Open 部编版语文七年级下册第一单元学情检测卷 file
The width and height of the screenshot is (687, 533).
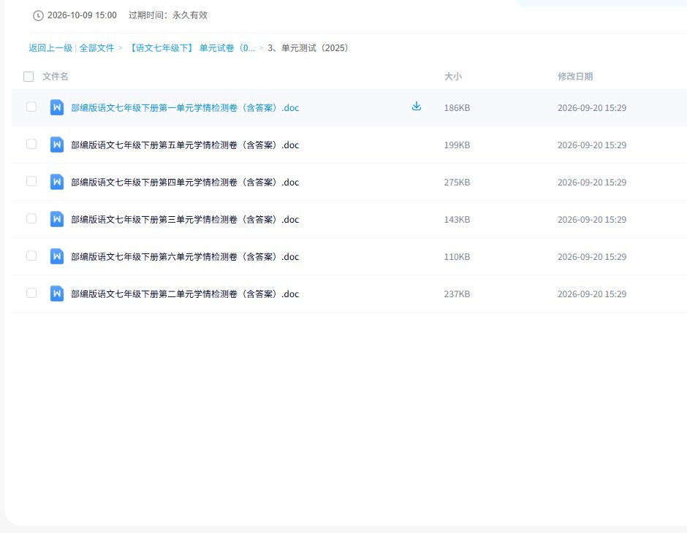(185, 107)
